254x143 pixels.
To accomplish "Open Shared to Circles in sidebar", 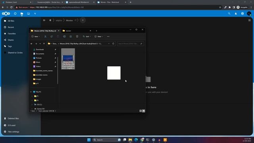I will [15, 53].
